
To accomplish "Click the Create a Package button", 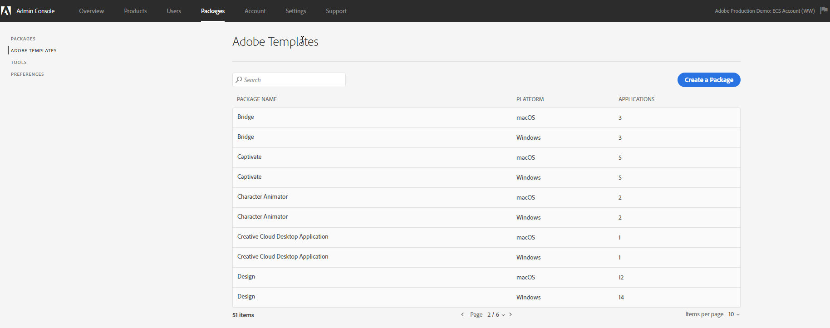I will pos(708,80).
